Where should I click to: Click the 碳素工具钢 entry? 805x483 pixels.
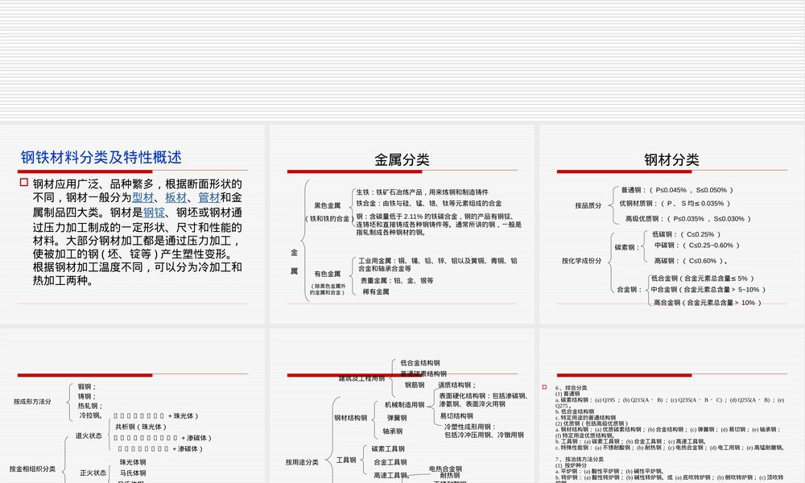(388, 449)
